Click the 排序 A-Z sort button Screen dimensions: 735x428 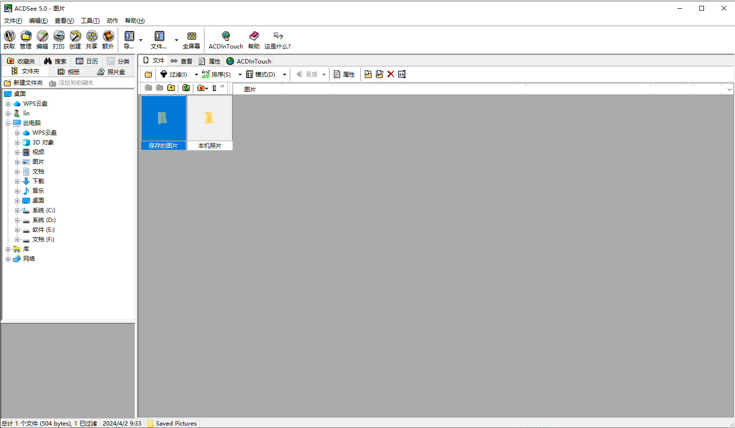[x=216, y=74]
